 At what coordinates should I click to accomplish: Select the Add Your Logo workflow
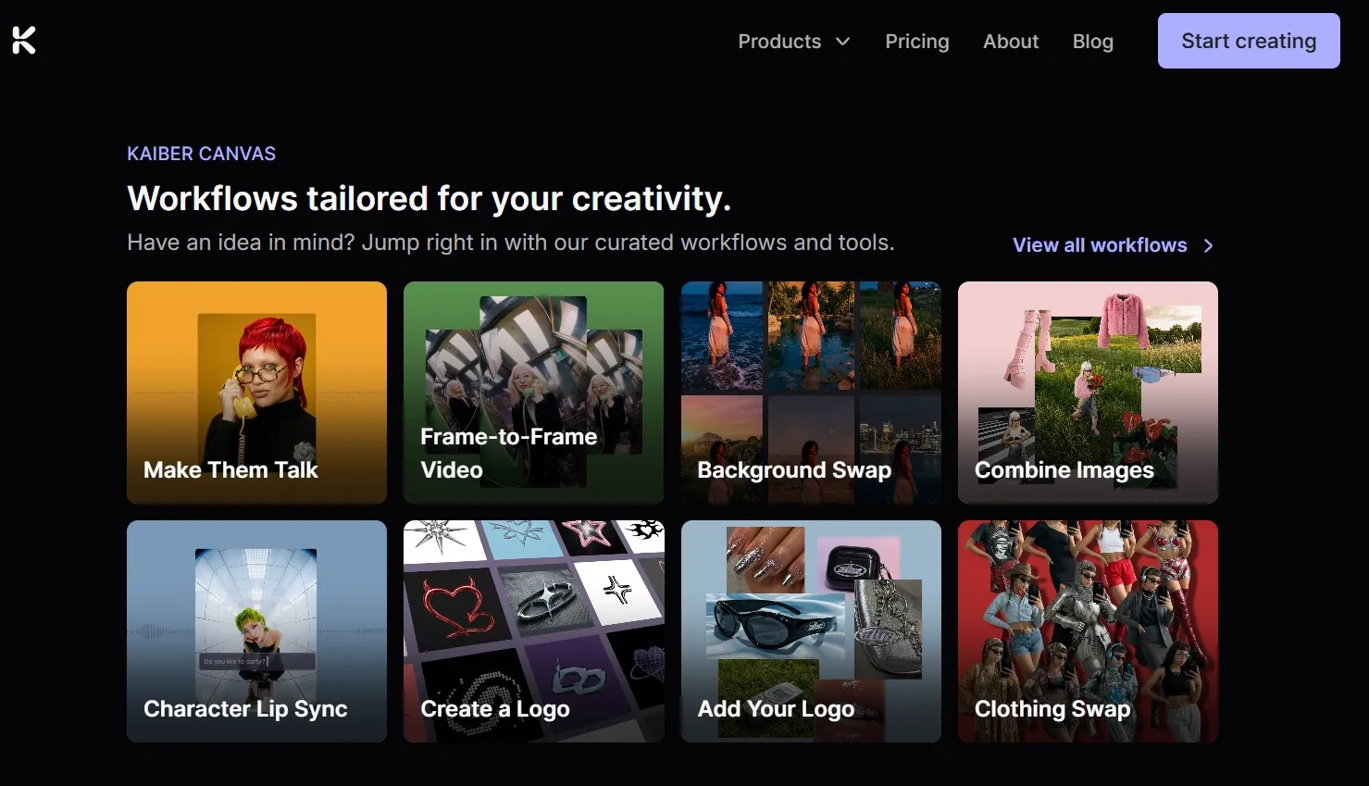811,631
